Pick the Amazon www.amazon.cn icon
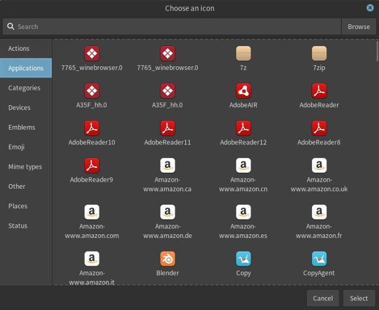Viewport: 379px width, 310px height. click(243, 166)
